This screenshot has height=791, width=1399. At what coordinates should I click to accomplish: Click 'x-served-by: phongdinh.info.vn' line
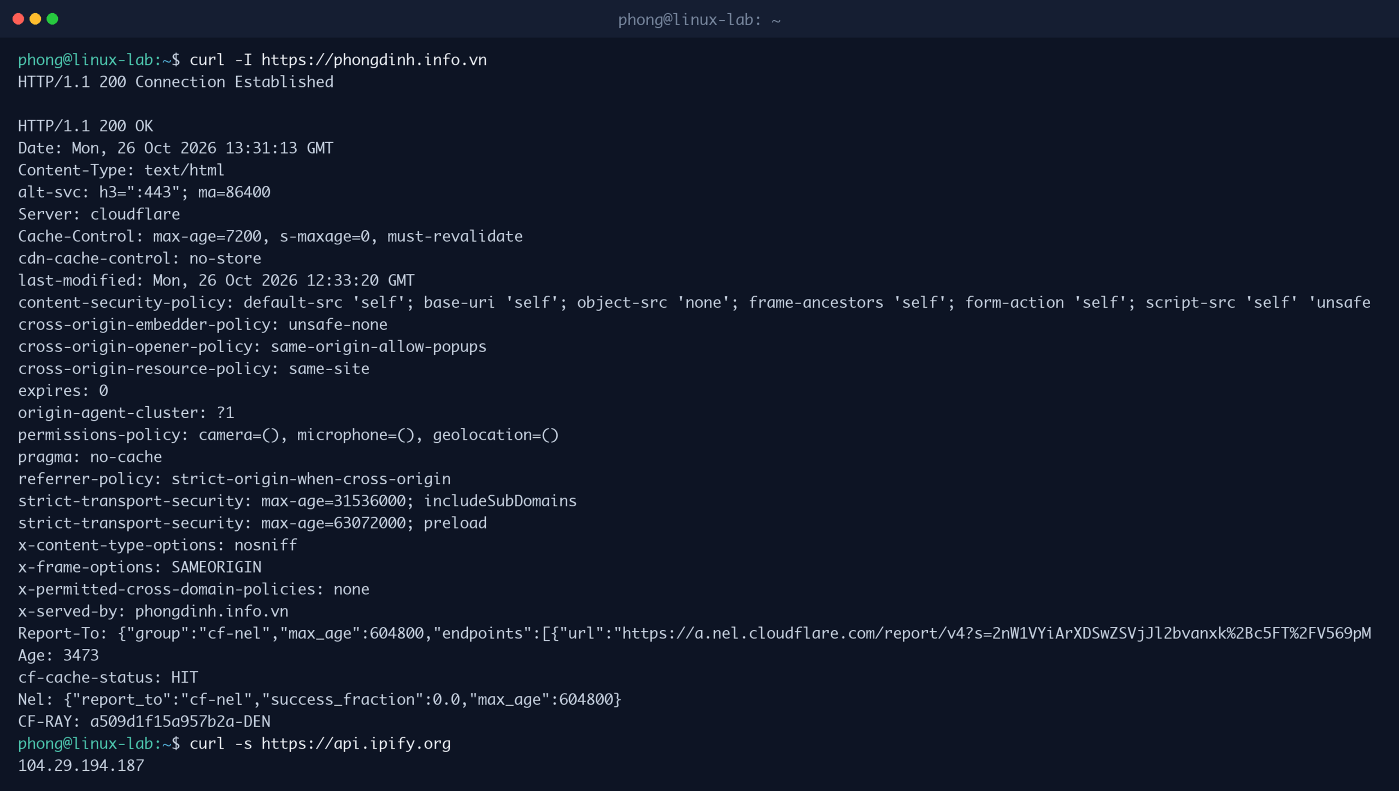pos(153,611)
